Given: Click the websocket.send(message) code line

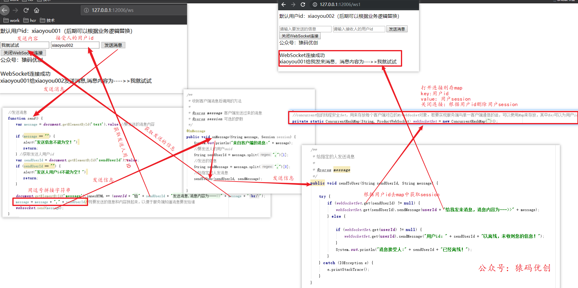Looking at the screenshot, I should tap(40, 208).
